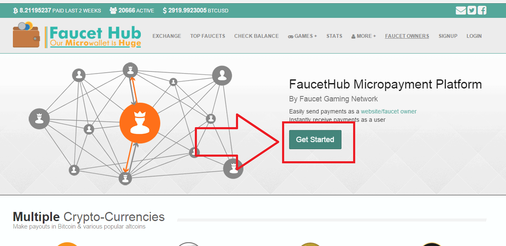Click the 'Our Microwallet is Huge' tagline
506x246 pixels.
tap(96, 43)
